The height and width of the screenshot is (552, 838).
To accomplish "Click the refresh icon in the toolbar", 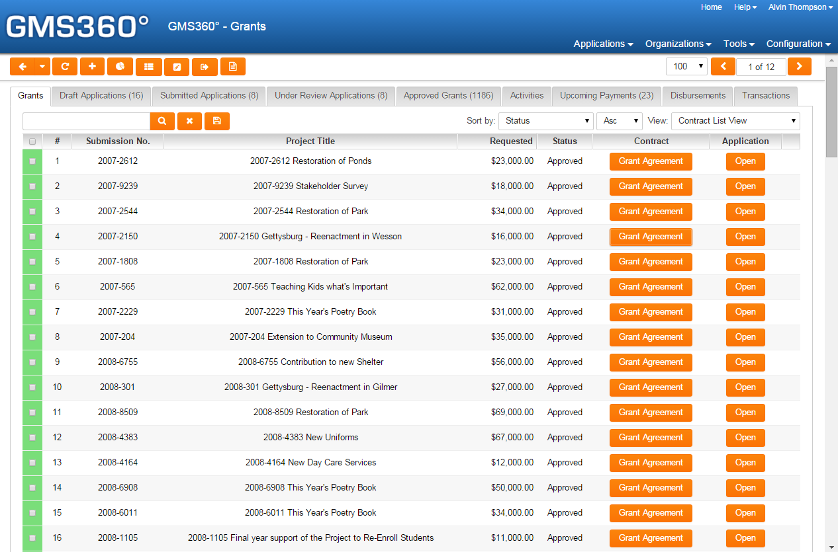I will point(65,67).
